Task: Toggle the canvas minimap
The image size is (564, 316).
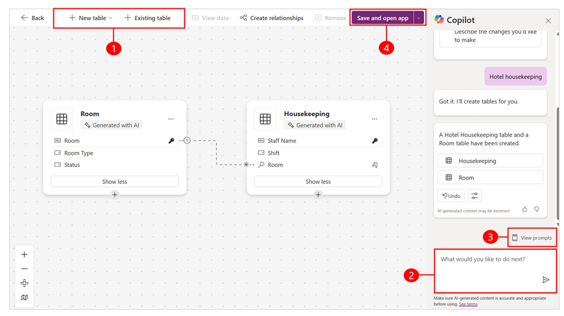Action: click(x=24, y=297)
